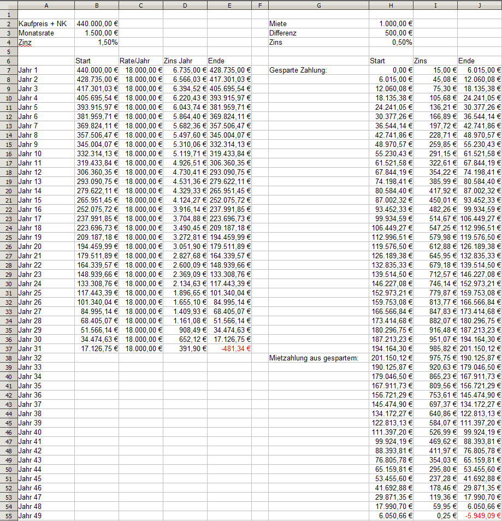Select the 428.735,00 € end value in row 7

pyautogui.click(x=229, y=70)
